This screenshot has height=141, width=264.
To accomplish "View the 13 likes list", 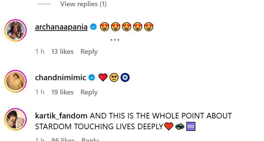I will coord(62,51).
